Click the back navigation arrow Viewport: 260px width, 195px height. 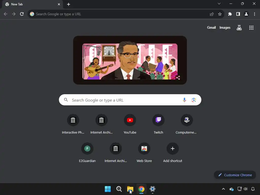click(6, 14)
